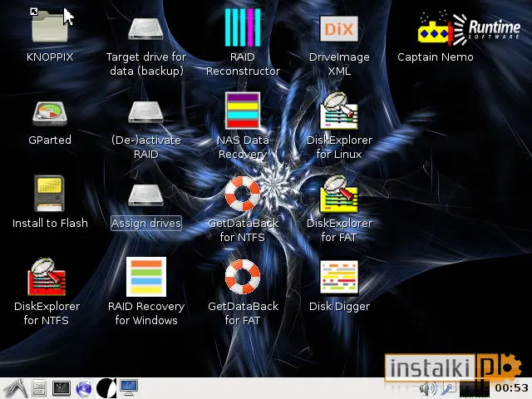The width and height of the screenshot is (532, 399).
Task: Open file manager from taskbar
Action: pos(39,388)
